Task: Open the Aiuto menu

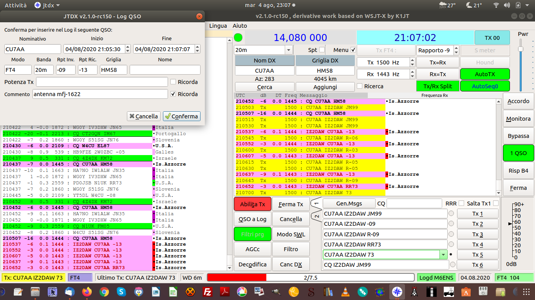Action: [x=240, y=26]
